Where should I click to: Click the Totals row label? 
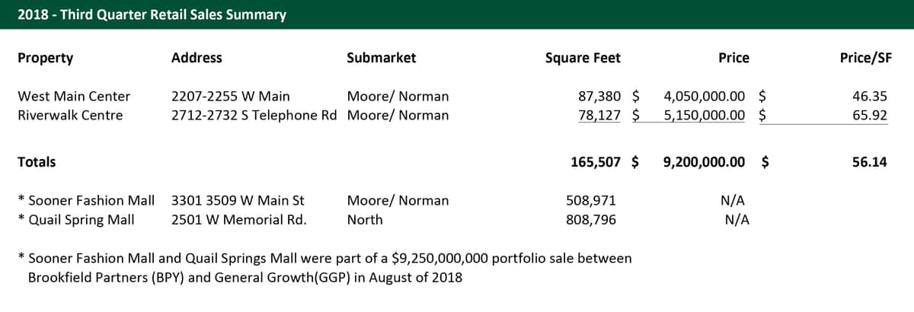tap(37, 162)
